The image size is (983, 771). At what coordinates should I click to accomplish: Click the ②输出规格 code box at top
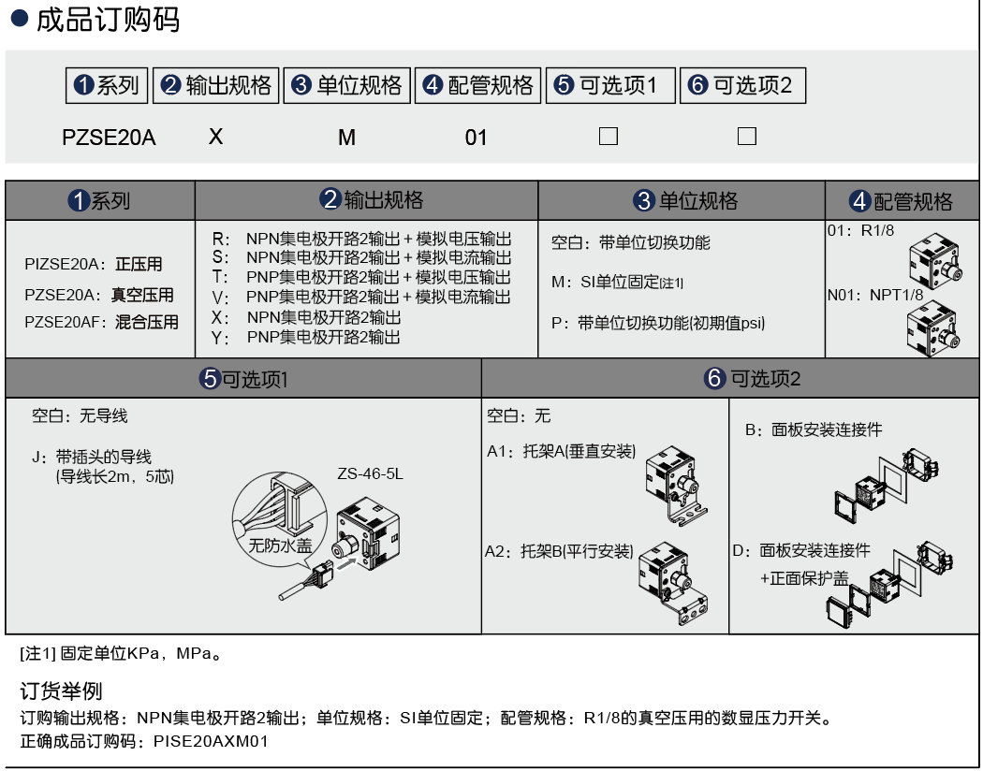(216, 85)
